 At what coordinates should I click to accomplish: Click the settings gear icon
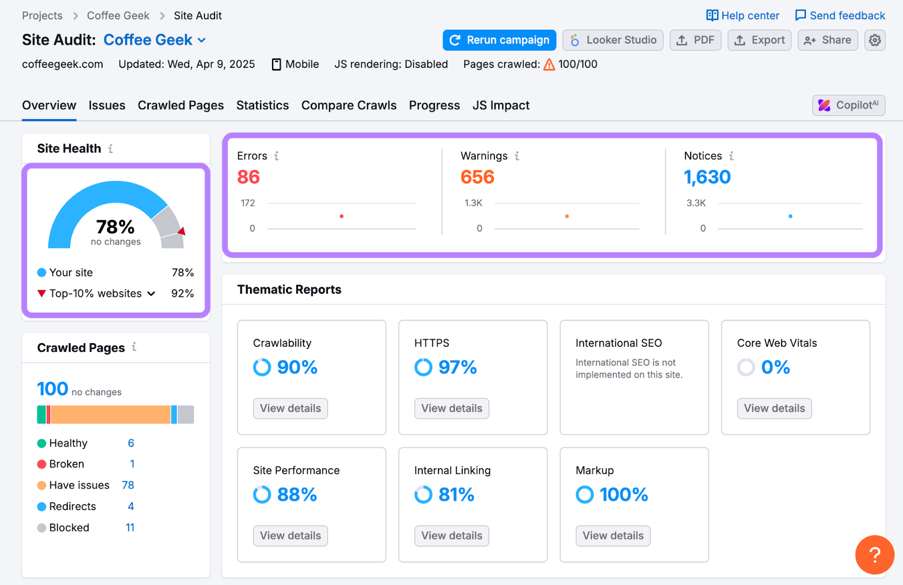(x=874, y=40)
